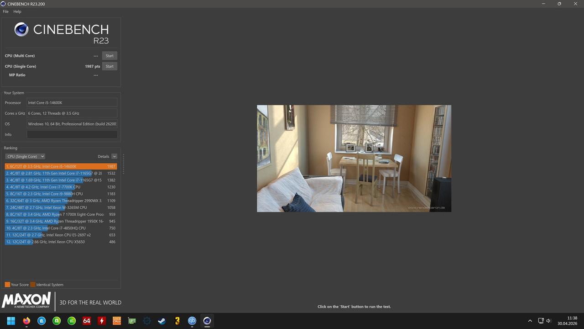This screenshot has height=329, width=584.
Task: Open the CPU (Single Core) ranking dropdown
Action: click(25, 156)
